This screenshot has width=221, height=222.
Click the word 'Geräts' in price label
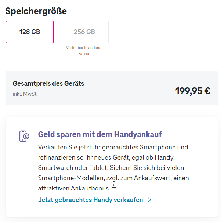(x=75, y=84)
